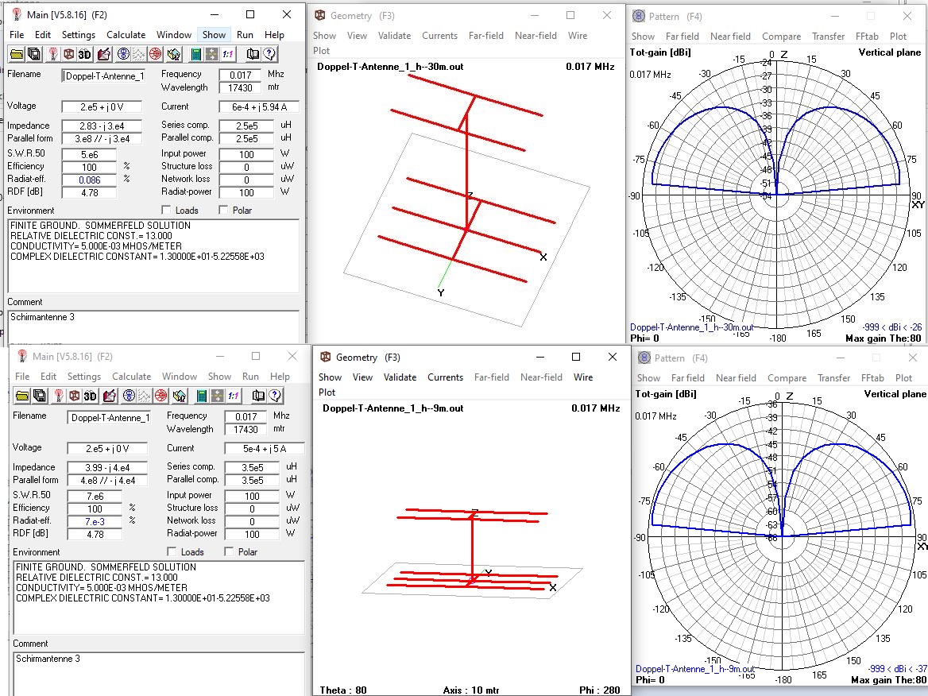The image size is (928, 696).
Task: Click the wireframe cube geometry icon in lower Main toolbar
Action: click(x=74, y=396)
